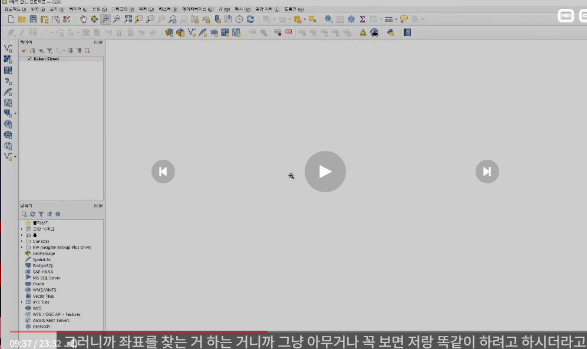Screen dimensions: 587x349
Task: Select the Pan Map hand tool
Action: tap(83, 19)
